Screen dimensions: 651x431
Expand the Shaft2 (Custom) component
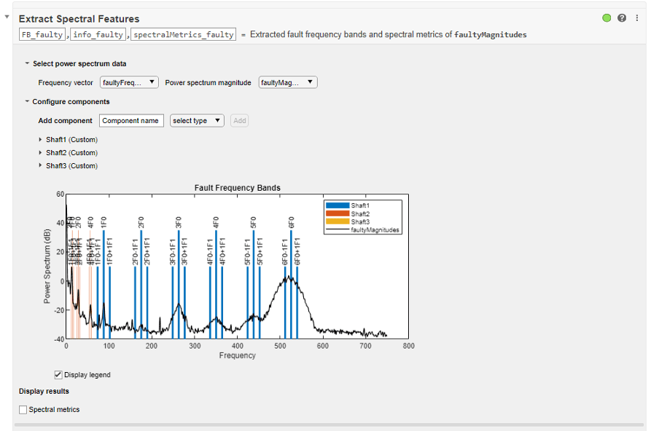[x=41, y=152]
